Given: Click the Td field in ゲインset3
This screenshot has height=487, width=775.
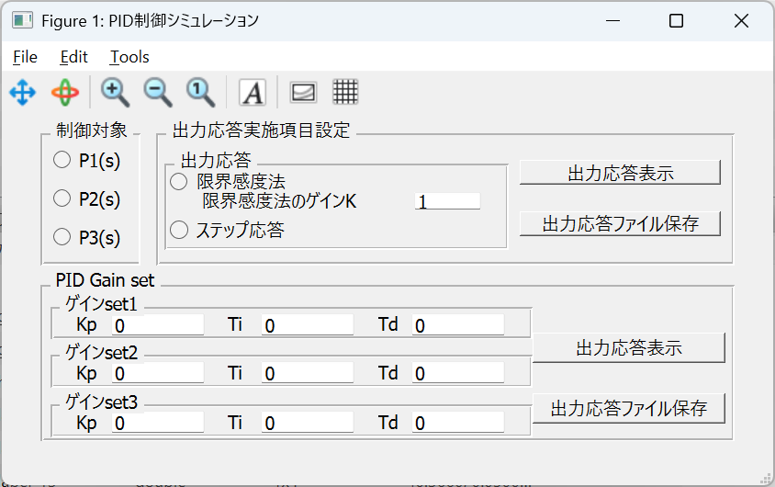Looking at the screenshot, I should [457, 423].
